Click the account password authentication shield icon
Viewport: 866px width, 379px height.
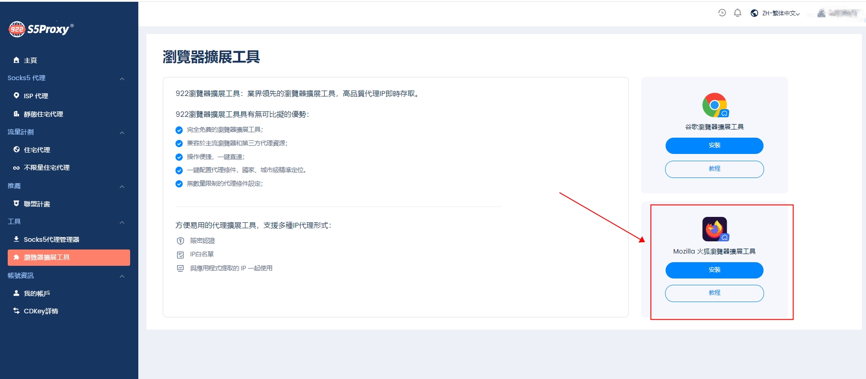(180, 241)
